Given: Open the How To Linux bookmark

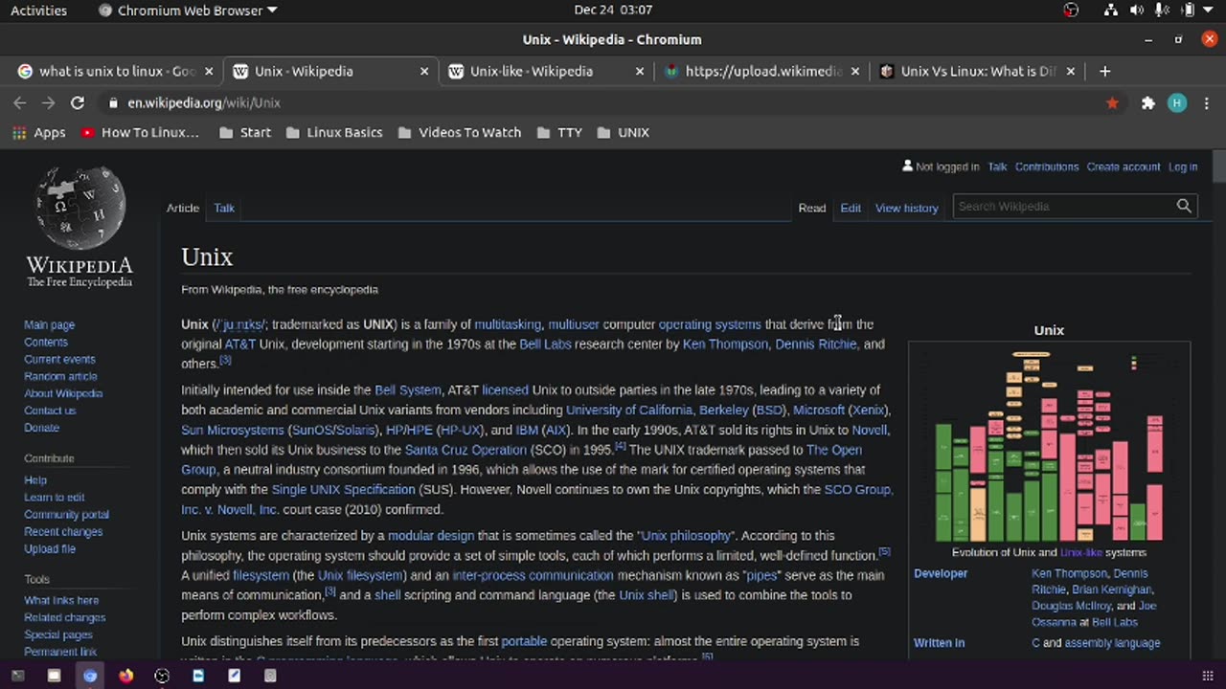Looking at the screenshot, I should click(x=141, y=133).
